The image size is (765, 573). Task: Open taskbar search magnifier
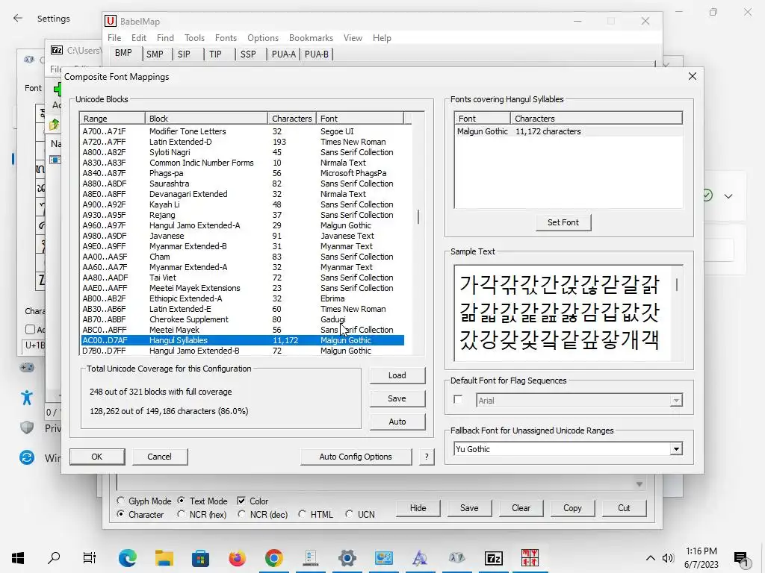(x=54, y=557)
